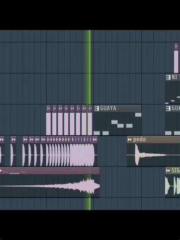
Task: Click icon of first pink clip left of GUAYA
Action: coord(48,108)
